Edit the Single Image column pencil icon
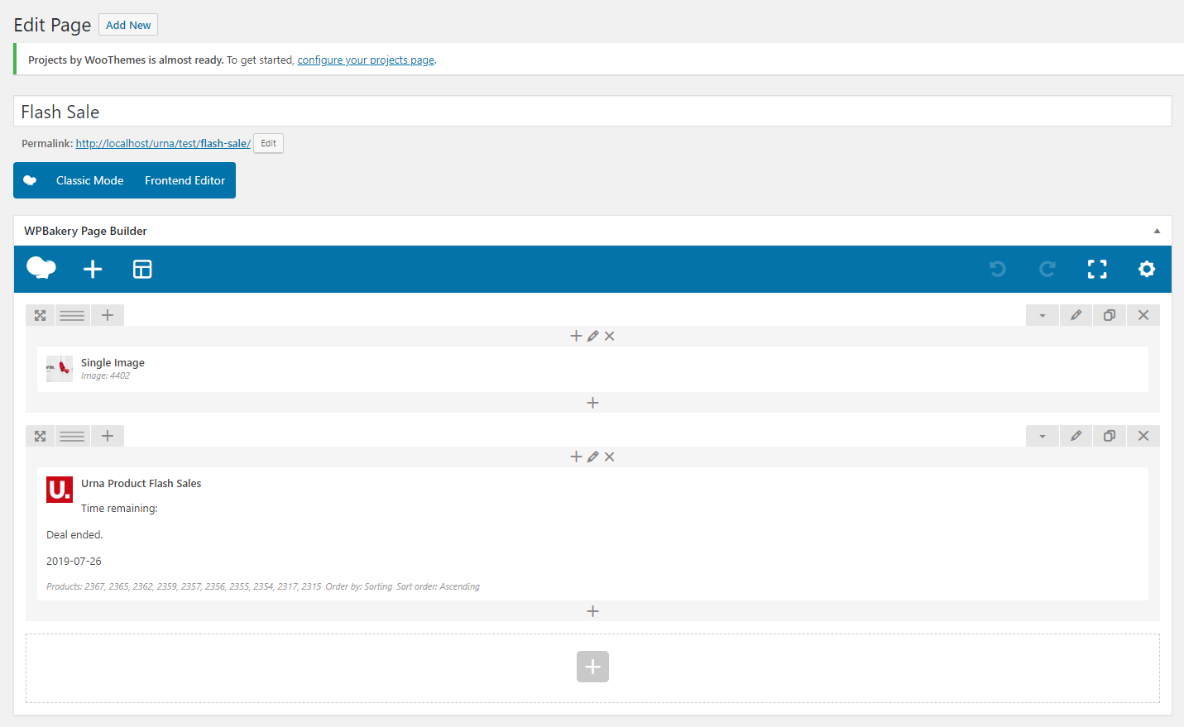 (x=592, y=336)
